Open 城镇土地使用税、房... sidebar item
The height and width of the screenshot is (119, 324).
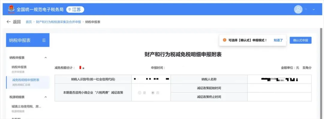(x=26, y=109)
